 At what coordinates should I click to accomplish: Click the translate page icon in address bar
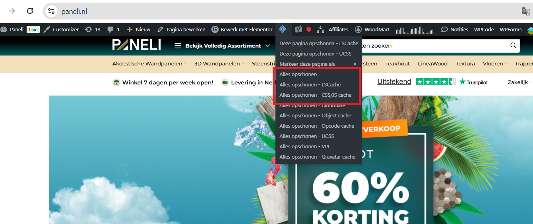[x=526, y=11]
